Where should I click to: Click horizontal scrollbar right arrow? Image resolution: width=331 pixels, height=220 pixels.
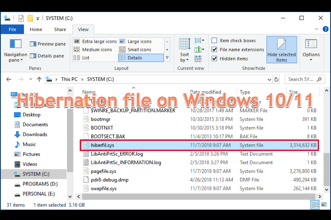(x=320, y=197)
